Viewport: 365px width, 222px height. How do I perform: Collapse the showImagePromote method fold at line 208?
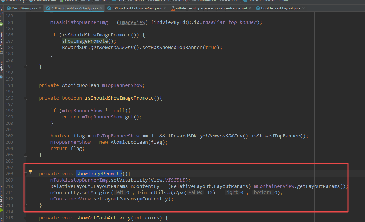(x=26, y=174)
